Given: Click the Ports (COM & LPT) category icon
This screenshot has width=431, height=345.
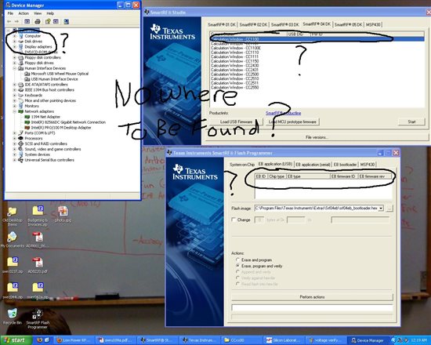Looking at the screenshot, I should tap(20, 133).
